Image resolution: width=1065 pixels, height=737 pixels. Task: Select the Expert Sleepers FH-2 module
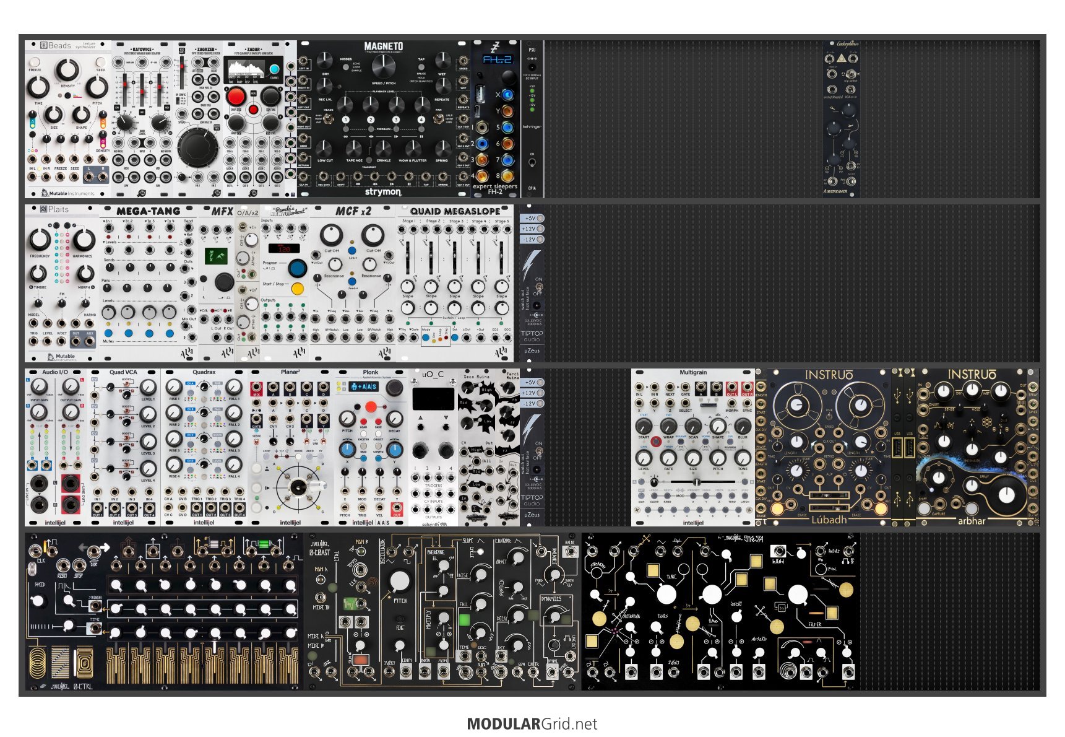point(495,120)
